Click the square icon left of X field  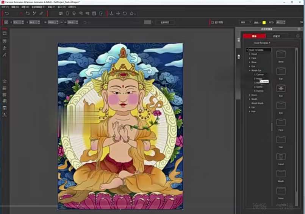(6, 22)
